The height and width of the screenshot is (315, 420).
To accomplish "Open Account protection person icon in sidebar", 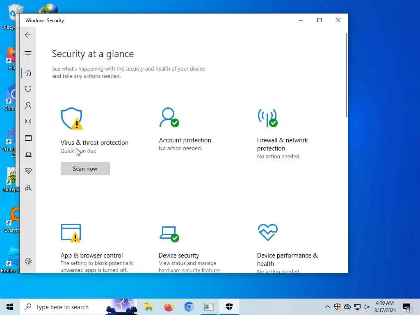I will pyautogui.click(x=28, y=105).
